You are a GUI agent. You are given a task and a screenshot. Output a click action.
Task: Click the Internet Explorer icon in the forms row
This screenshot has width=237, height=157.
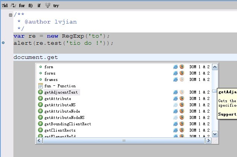176,73
